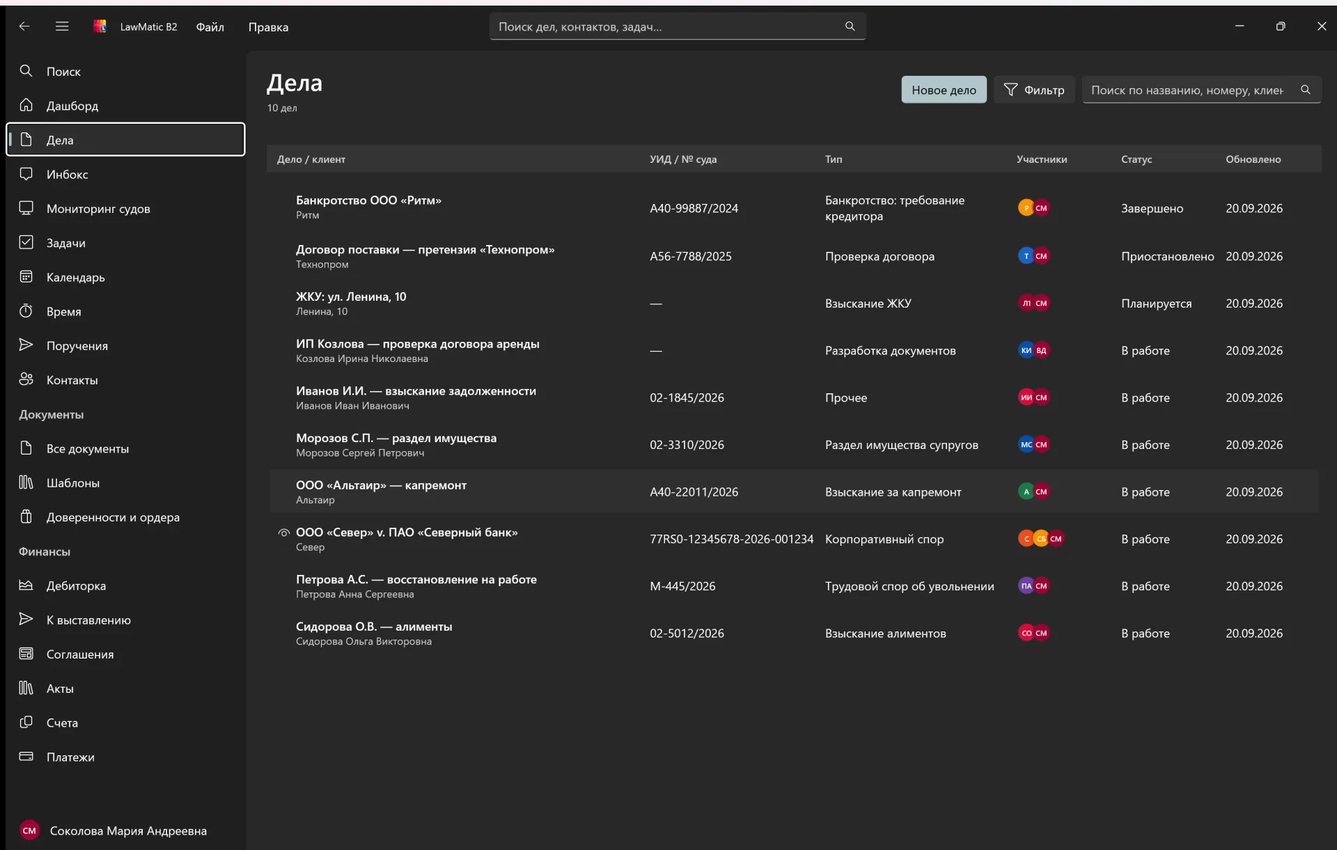This screenshot has height=850, width=1337.
Task: Open the Dashboard via its house icon
Action: click(26, 105)
